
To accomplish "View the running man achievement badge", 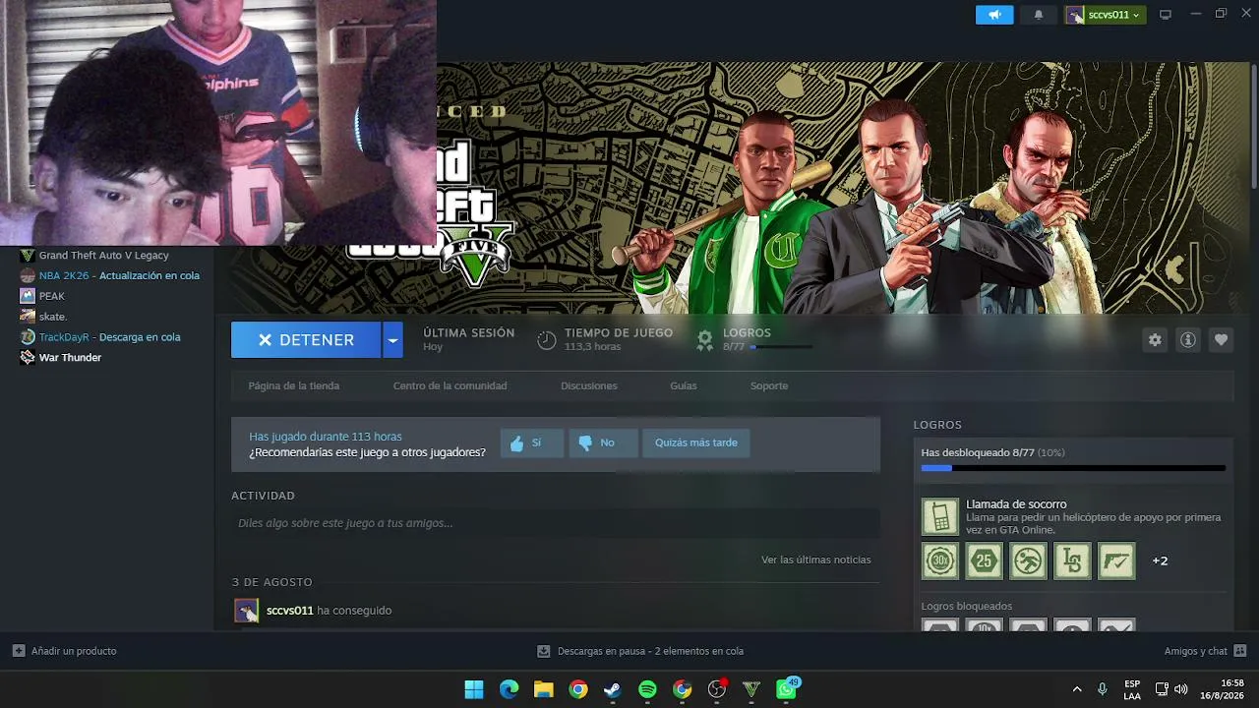I will pos(1028,560).
